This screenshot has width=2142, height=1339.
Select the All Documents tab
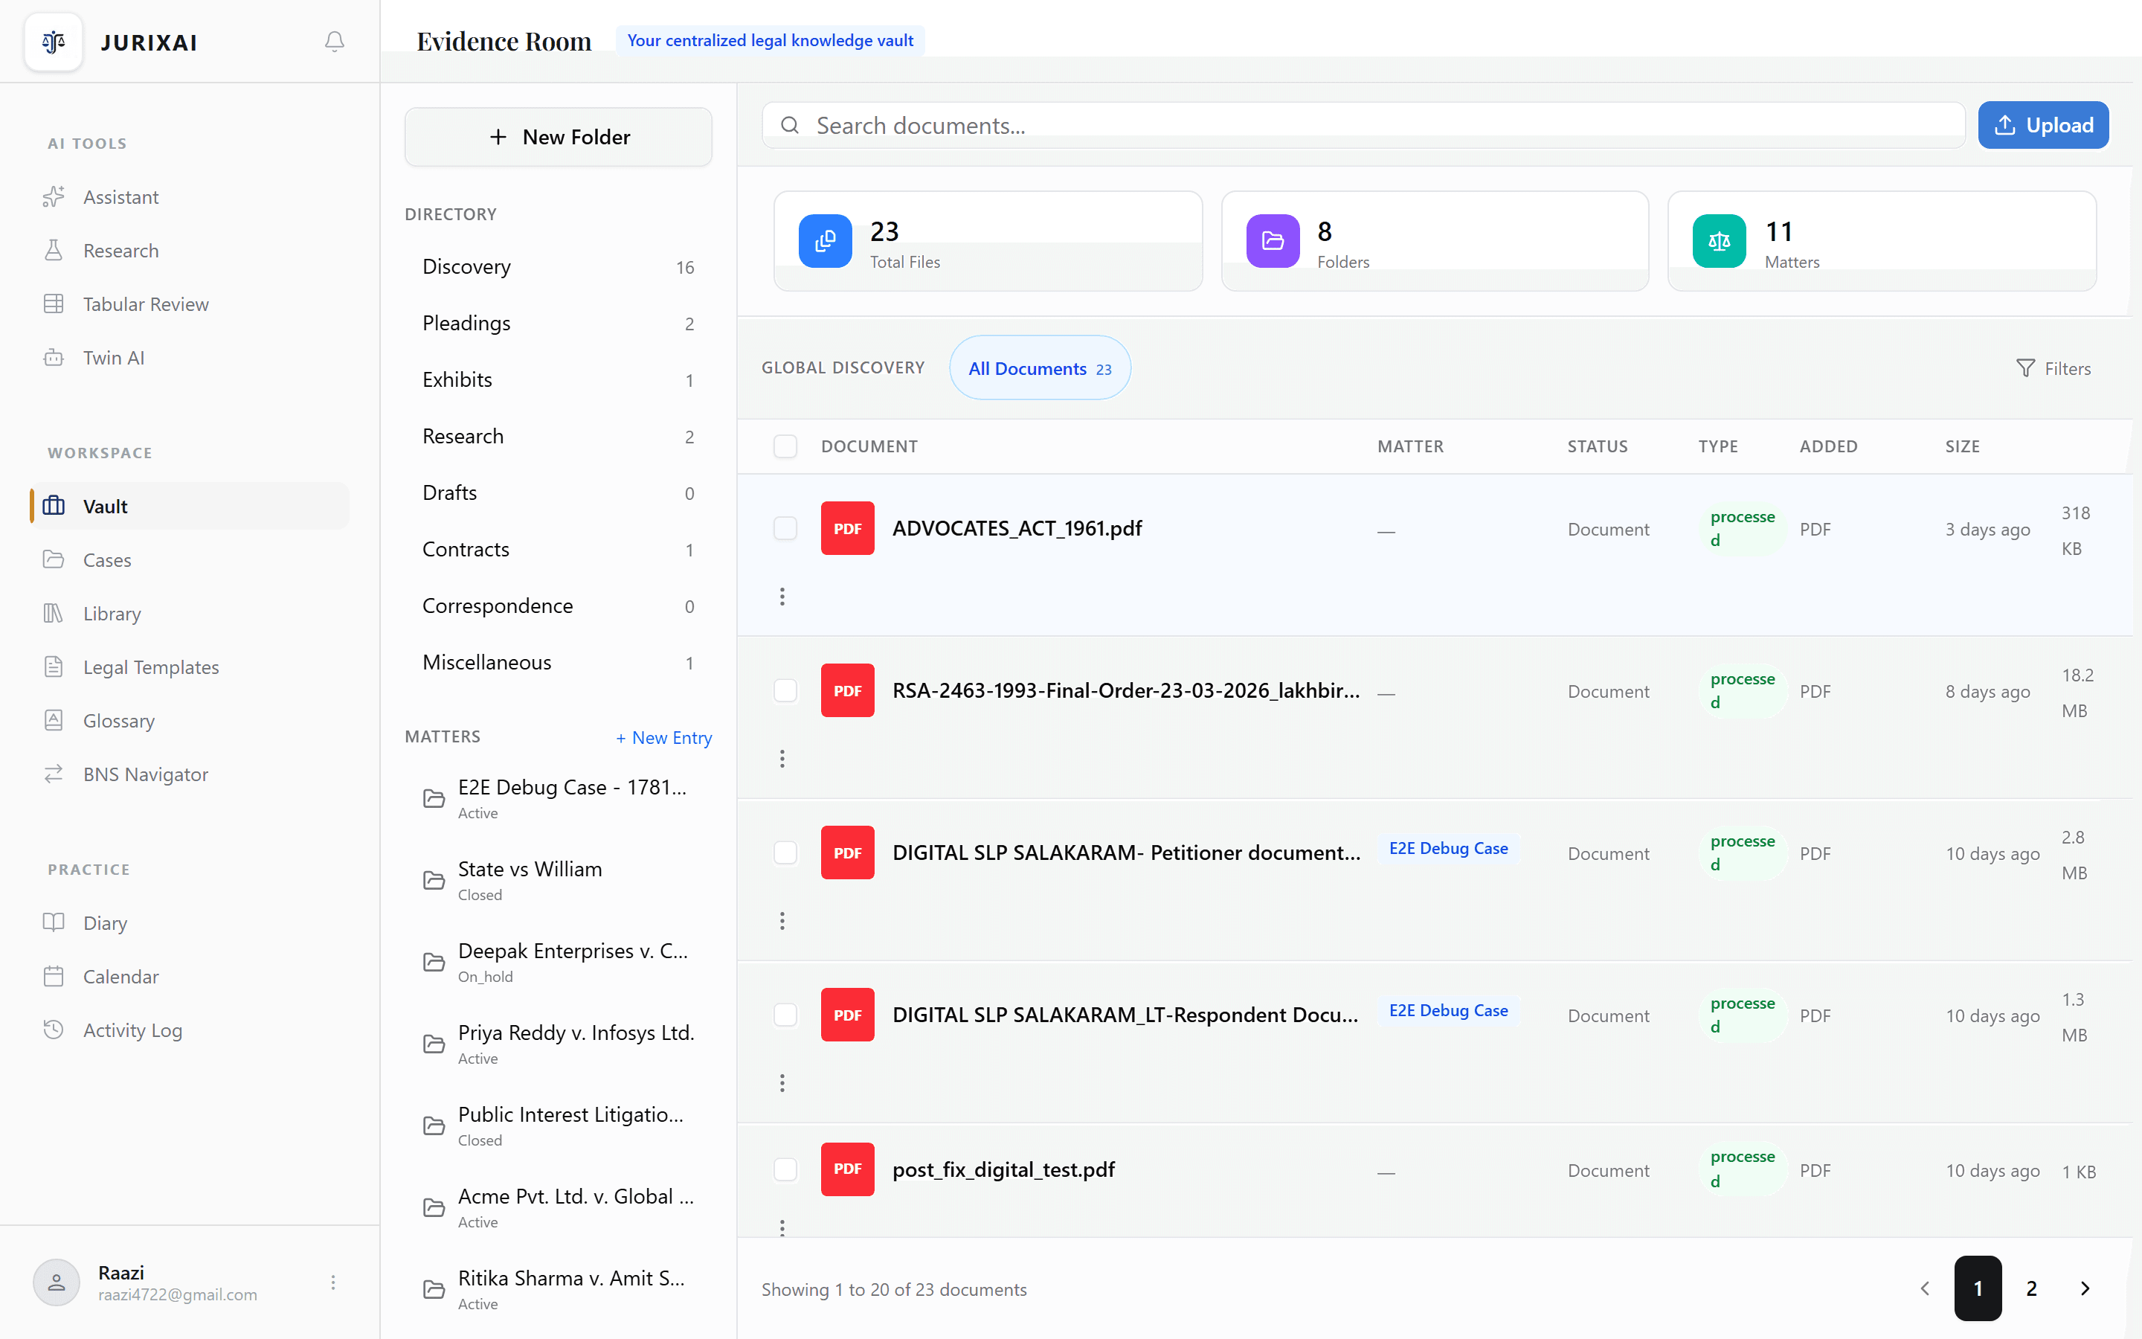click(x=1040, y=368)
